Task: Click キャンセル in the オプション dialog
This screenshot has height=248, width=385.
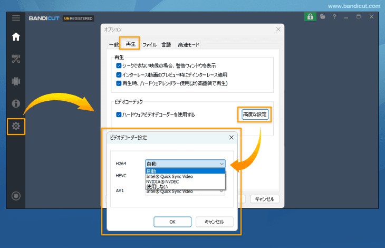Action: coord(265,199)
